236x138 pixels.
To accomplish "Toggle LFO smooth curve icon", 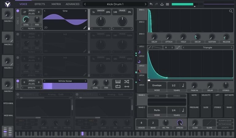I will coord(178,48).
